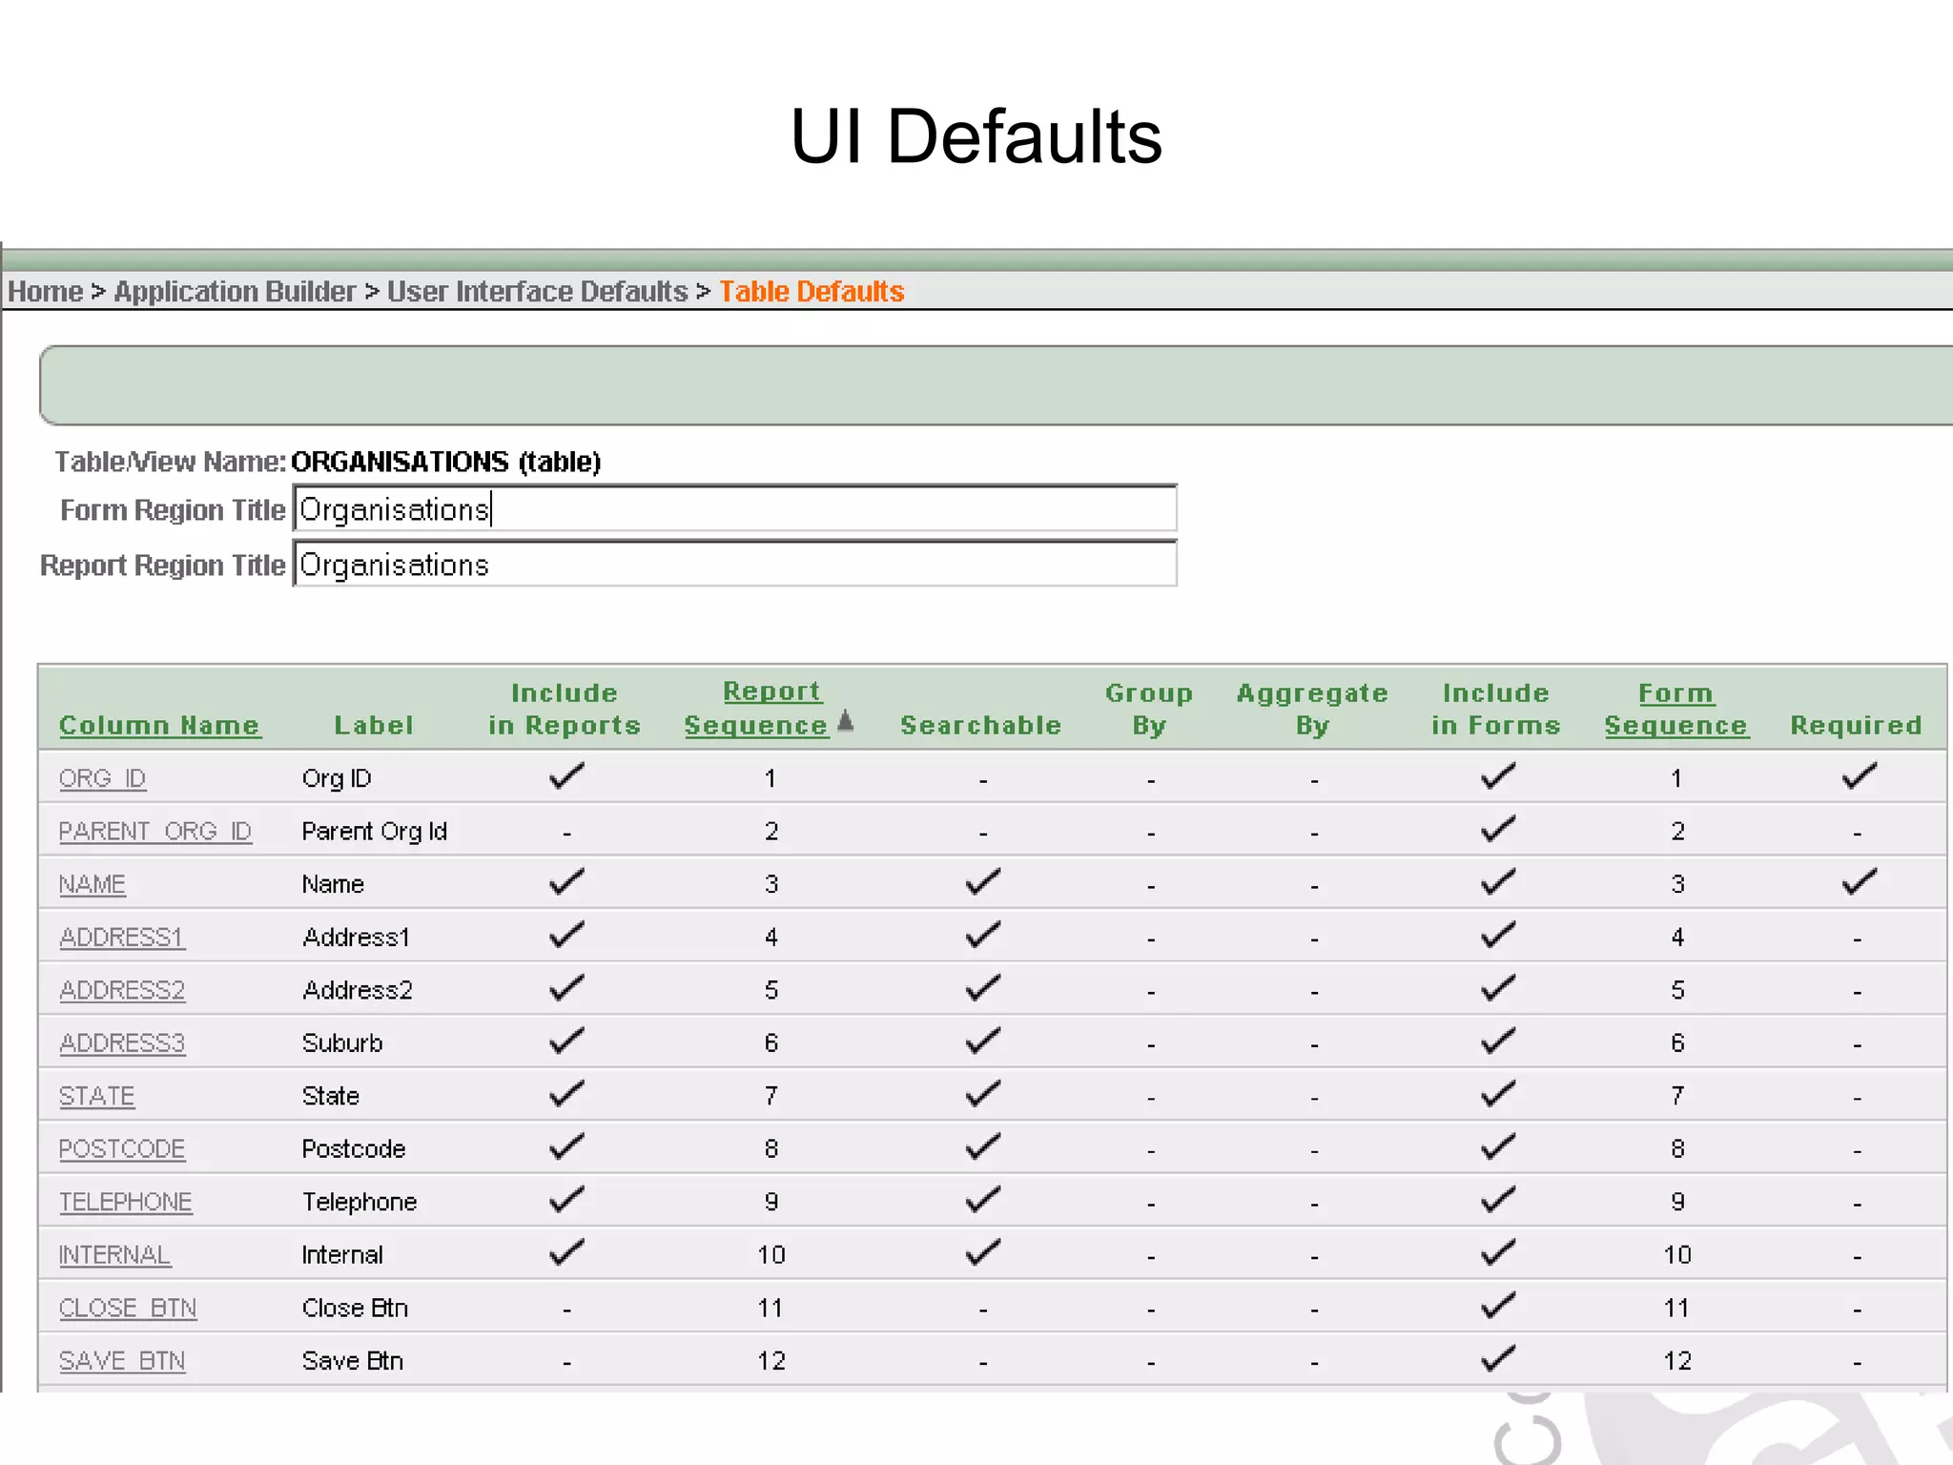Click the Include in Reports checkmark for TELEPHONE

pos(566,1200)
